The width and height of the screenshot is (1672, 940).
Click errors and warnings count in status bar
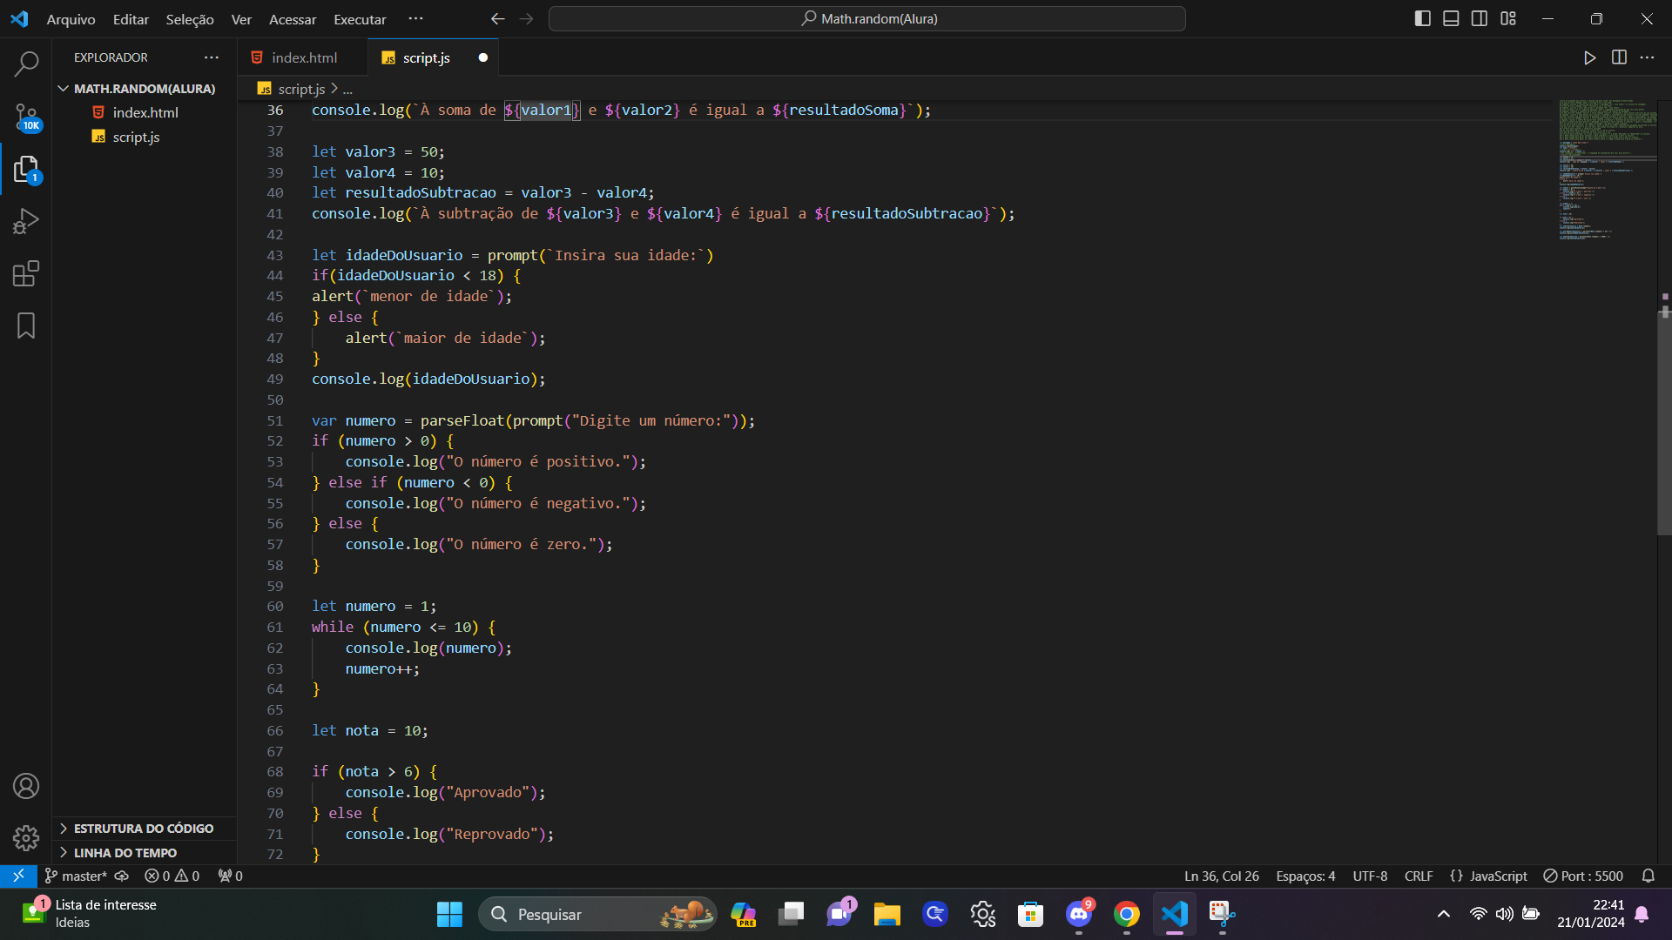pos(172,876)
